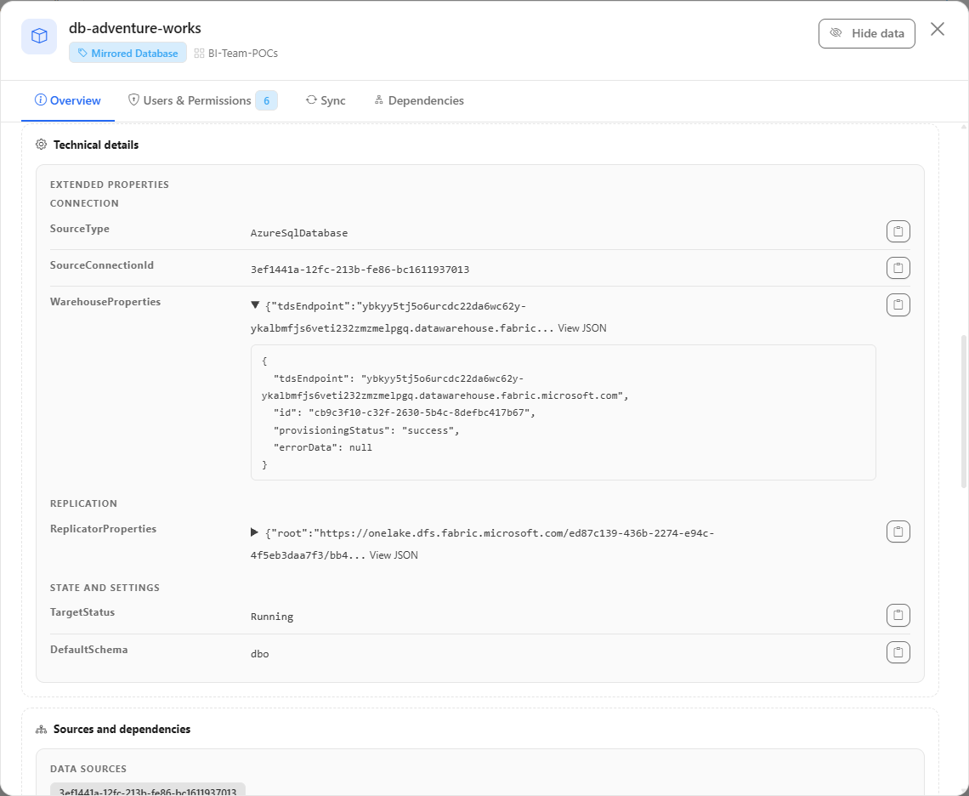Click the ReplicatorProperties property label

103,528
